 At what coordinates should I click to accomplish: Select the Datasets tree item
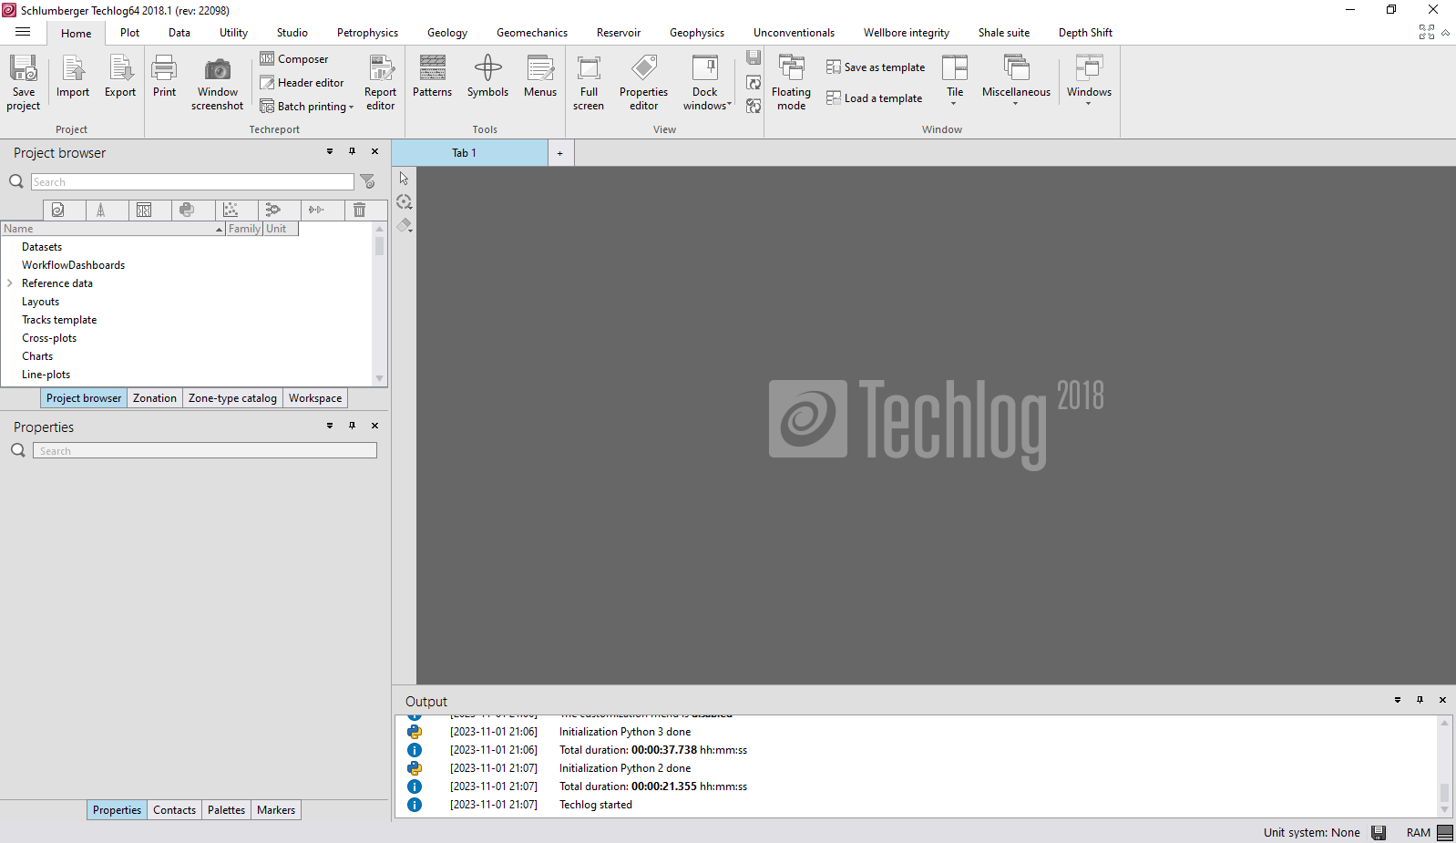tap(42, 247)
